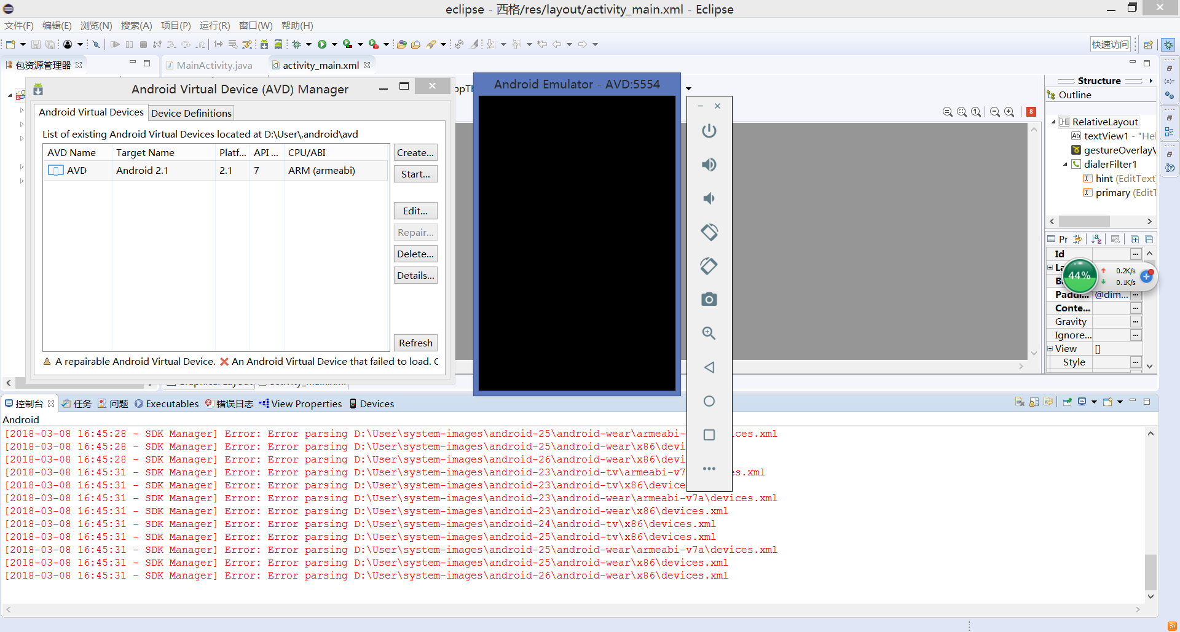This screenshot has height=632, width=1180.
Task: Collapse RelativeLayout node in Outline
Action: coord(1053,122)
